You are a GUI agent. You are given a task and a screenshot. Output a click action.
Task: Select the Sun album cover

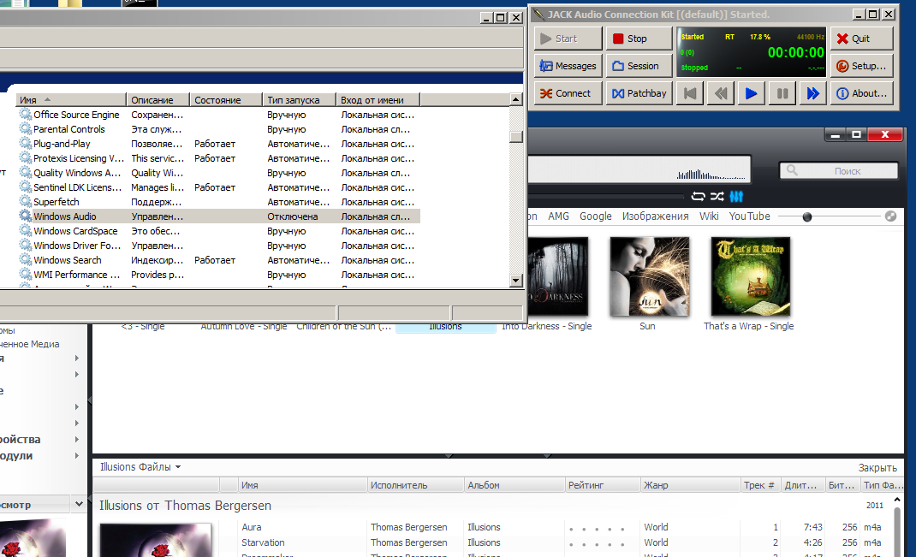[x=650, y=276]
